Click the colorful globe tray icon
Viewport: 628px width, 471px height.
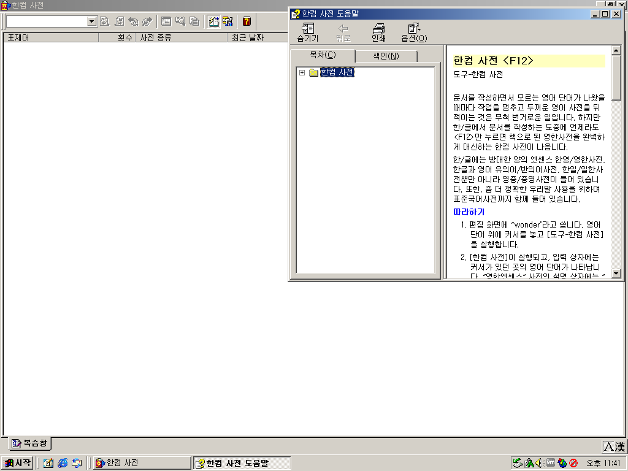pos(562,463)
